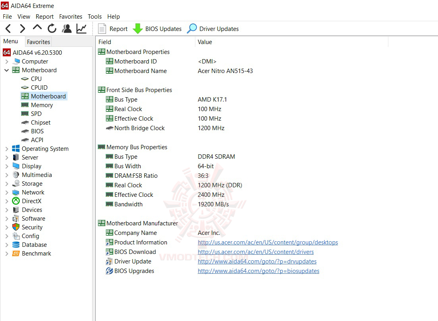Click the Multimedia speaker icon
438x321 pixels.
pos(16,175)
